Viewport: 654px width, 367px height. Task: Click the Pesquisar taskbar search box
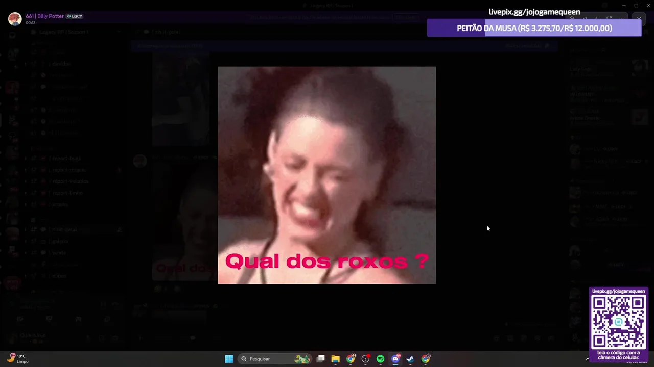276,359
